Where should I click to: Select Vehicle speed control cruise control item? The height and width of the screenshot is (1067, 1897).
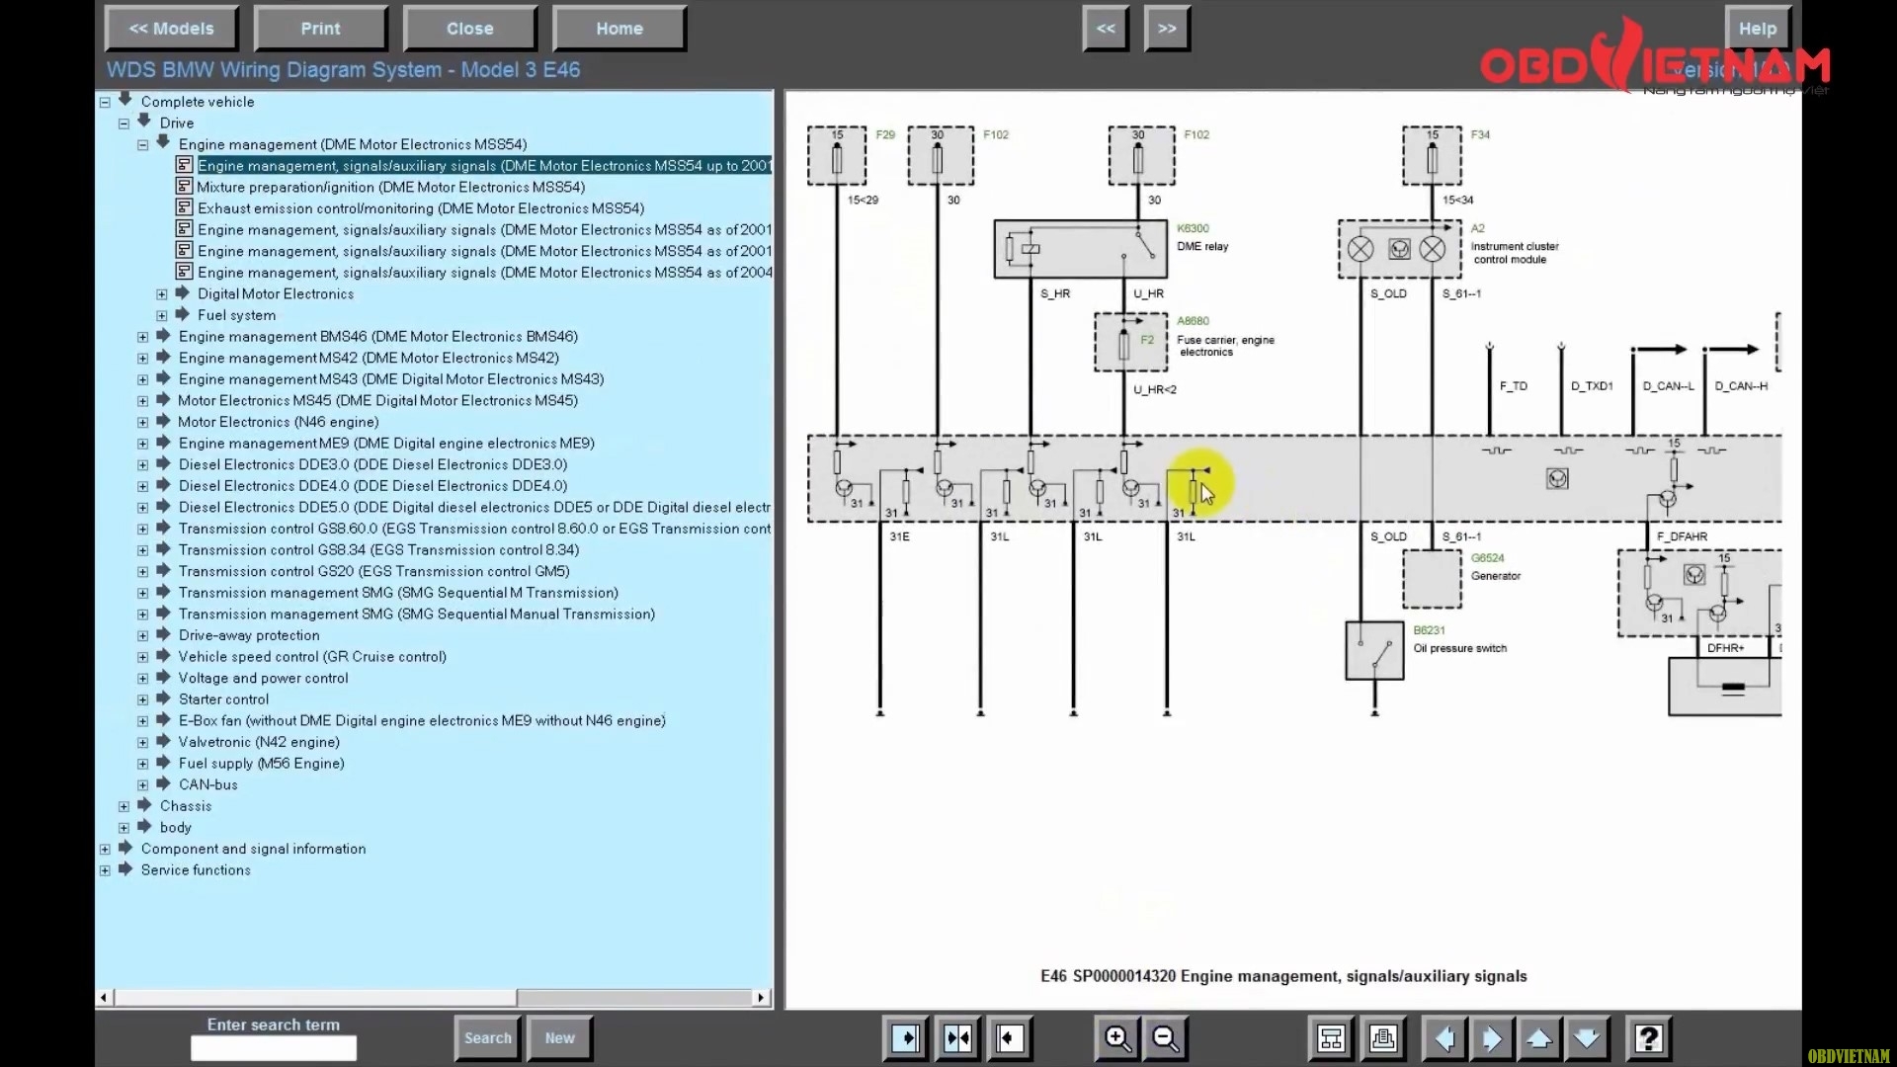click(x=312, y=657)
